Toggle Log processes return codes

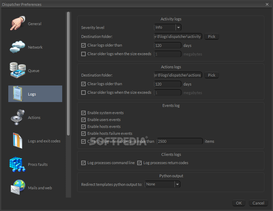click(140, 163)
